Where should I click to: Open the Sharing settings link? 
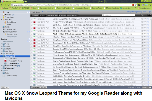[12, 37]
